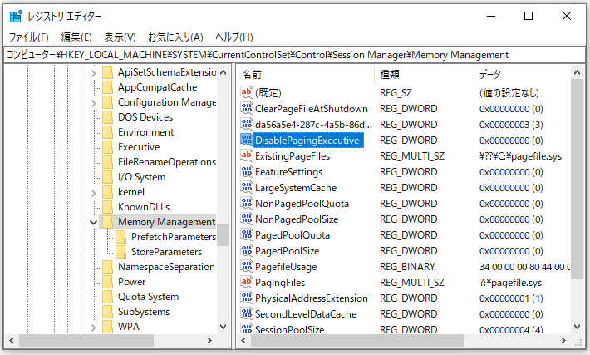
Task: Click tree pane scroll up arrow
Action: [x=224, y=72]
